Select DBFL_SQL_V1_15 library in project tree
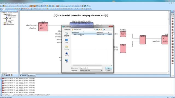 [x=12, y=17]
